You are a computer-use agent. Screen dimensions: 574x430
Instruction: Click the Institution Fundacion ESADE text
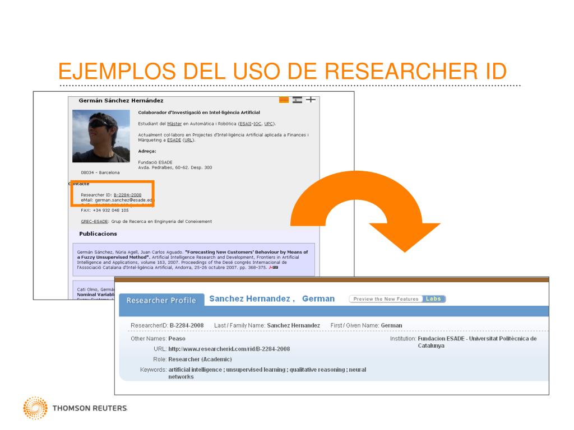click(x=477, y=342)
